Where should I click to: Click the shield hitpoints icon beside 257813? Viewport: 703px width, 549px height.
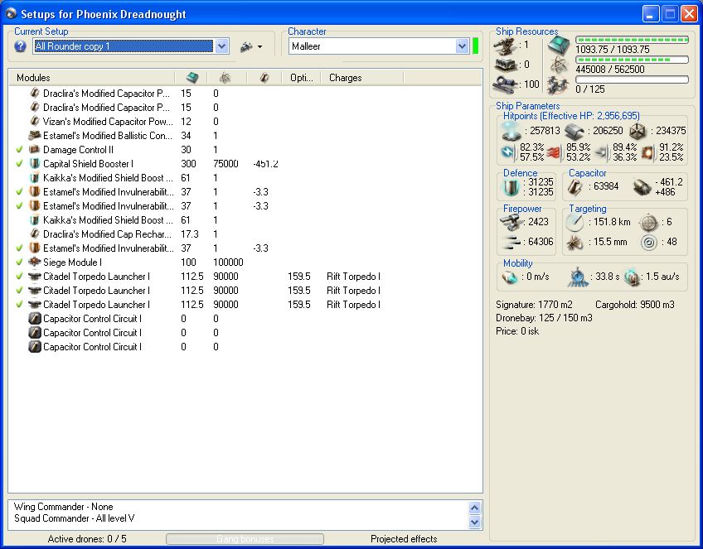pyautogui.click(x=511, y=131)
